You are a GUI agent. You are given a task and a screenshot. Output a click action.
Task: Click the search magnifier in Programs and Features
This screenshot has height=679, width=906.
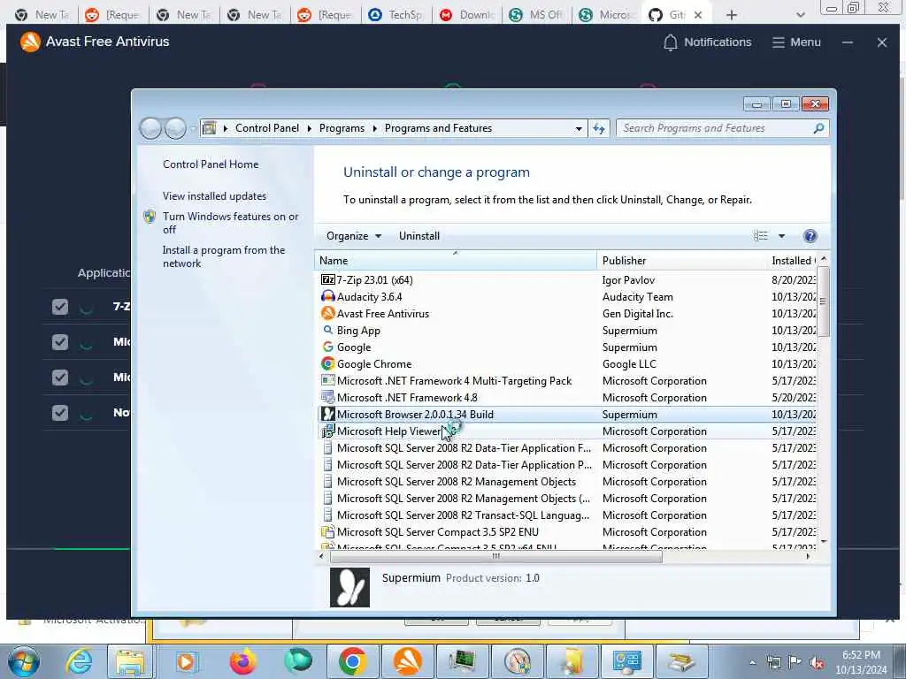[x=818, y=128]
